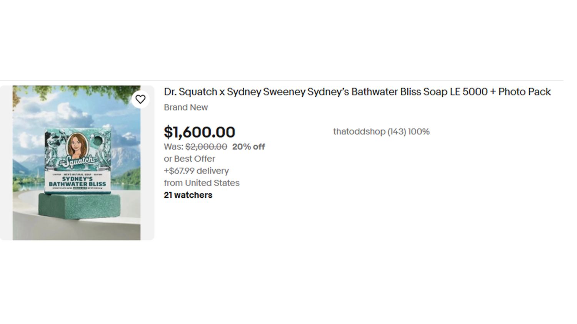The width and height of the screenshot is (577, 324).
Task: Click the crossed-out $2,000.00 original price
Action: 206,147
